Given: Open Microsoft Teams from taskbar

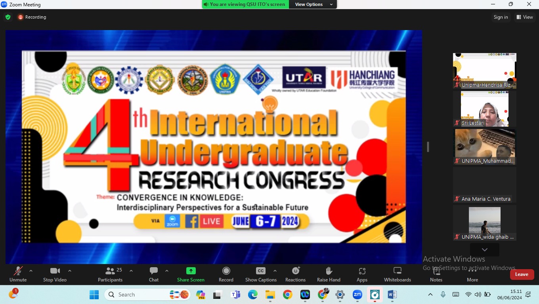Looking at the screenshot, I should pos(236,294).
